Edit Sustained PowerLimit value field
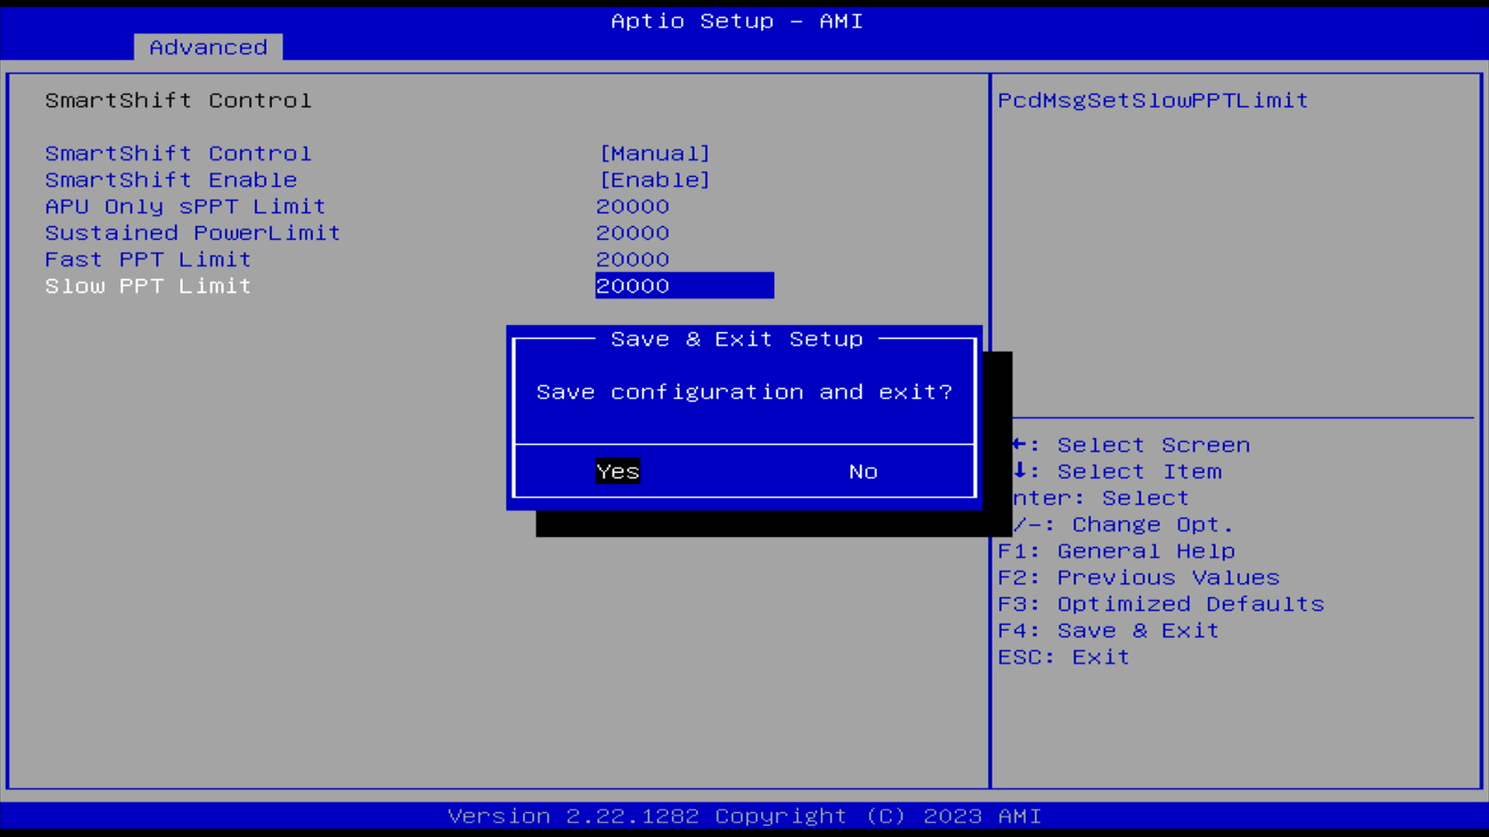 633,232
